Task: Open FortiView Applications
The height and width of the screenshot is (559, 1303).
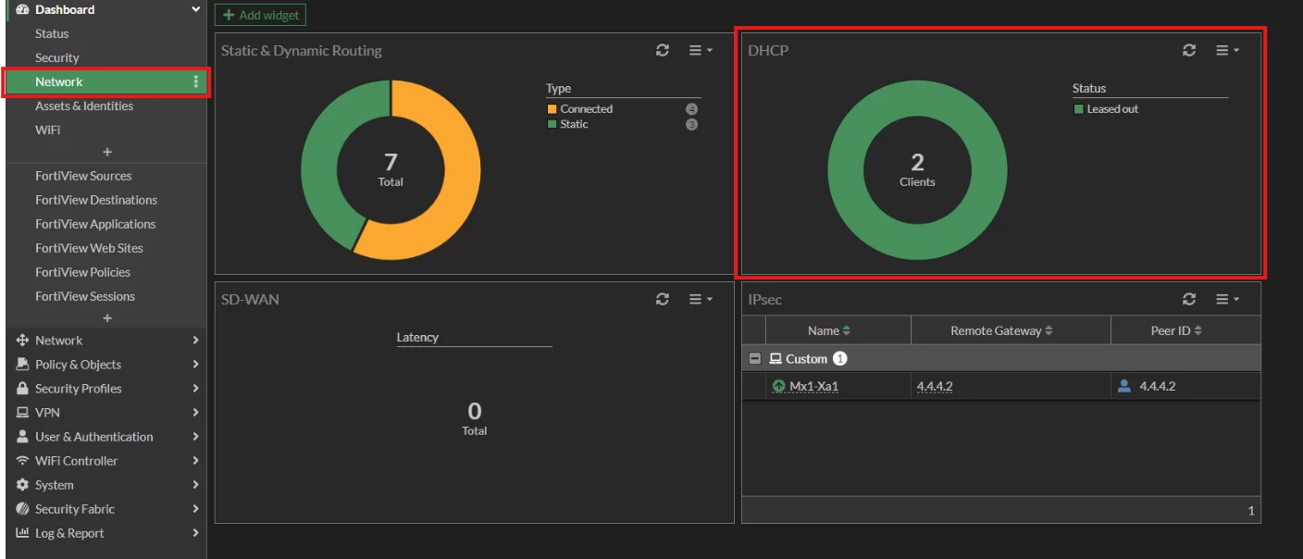Action: click(x=95, y=224)
